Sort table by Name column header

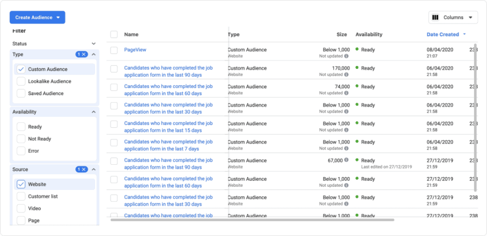tap(131, 34)
